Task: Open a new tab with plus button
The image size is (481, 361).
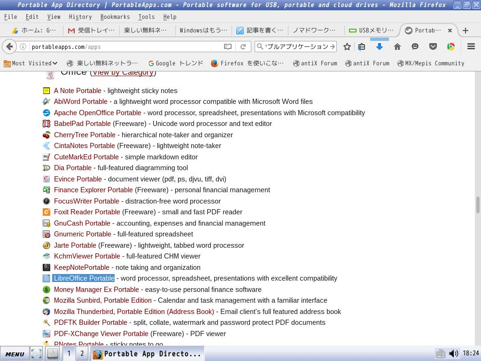Action: coord(465,31)
